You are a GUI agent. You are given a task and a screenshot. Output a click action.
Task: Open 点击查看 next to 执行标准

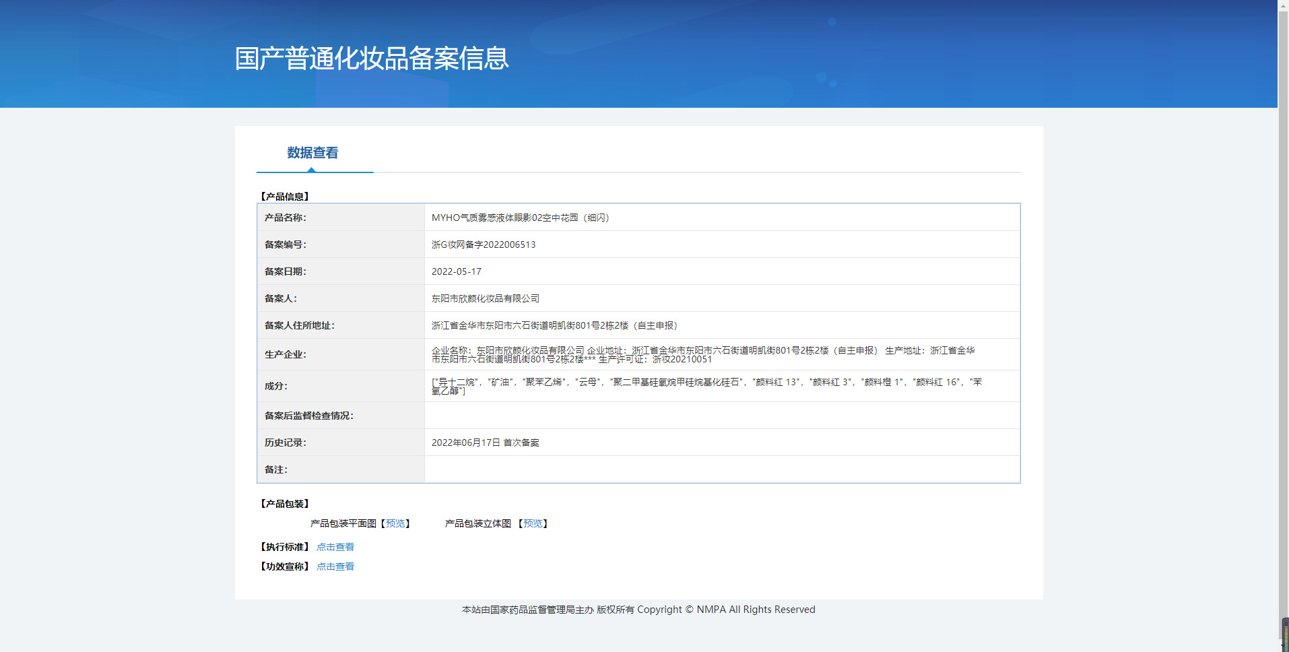tap(335, 547)
